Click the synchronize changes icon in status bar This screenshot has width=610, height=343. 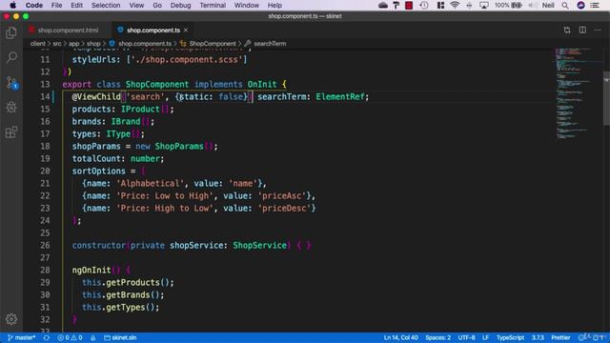tap(47, 337)
